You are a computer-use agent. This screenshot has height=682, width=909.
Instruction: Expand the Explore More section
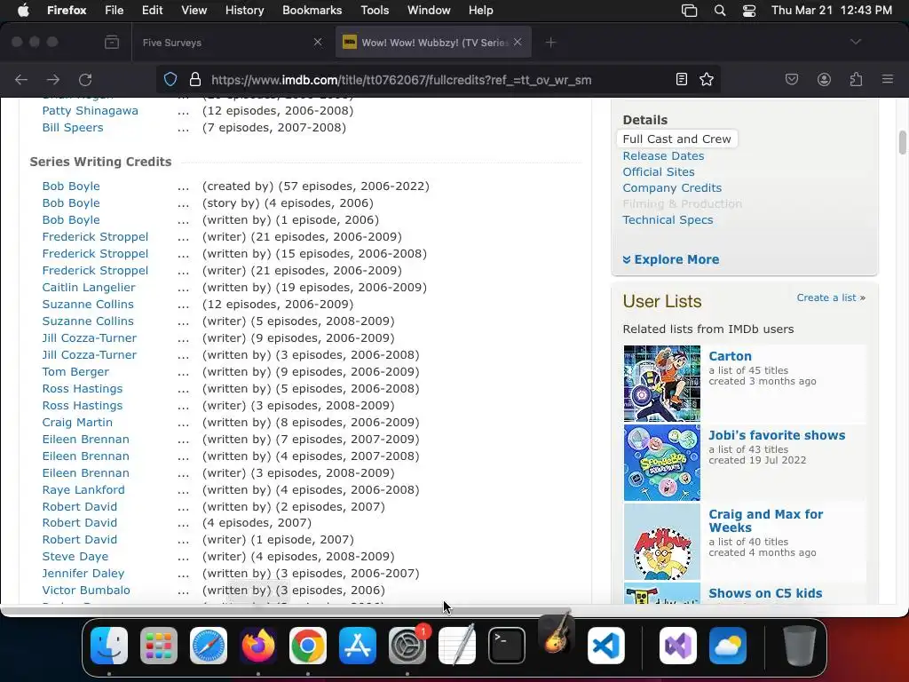[x=671, y=259]
